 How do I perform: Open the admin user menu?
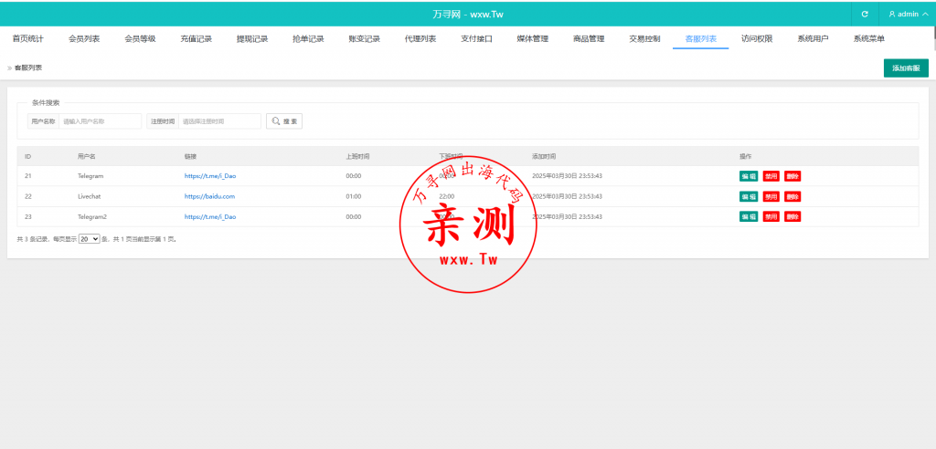coord(908,15)
